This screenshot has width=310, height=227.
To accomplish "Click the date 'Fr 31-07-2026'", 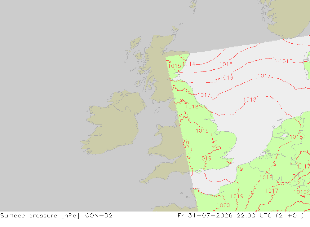I will pos(205,215).
